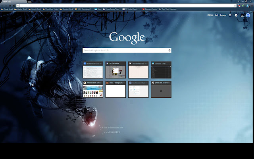Open the Google account avatar
Image resolution: width=254 pixels, height=159 pixels.
pos(248,15)
